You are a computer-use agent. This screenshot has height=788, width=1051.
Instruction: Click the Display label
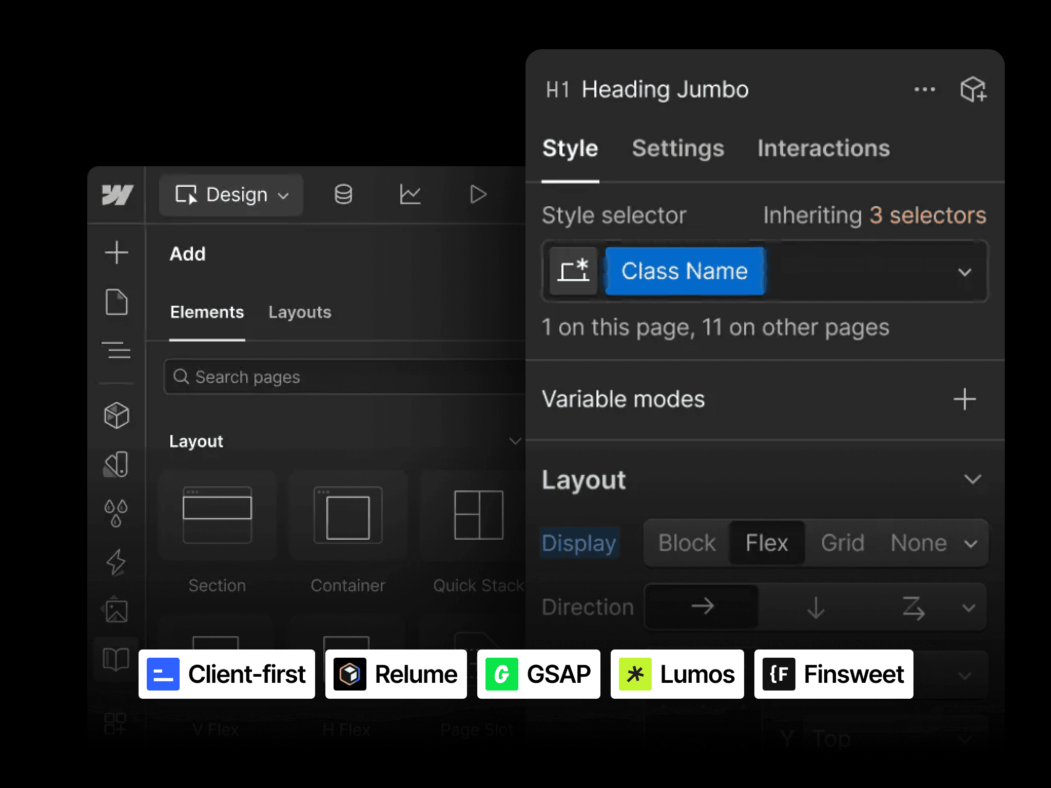click(x=579, y=543)
